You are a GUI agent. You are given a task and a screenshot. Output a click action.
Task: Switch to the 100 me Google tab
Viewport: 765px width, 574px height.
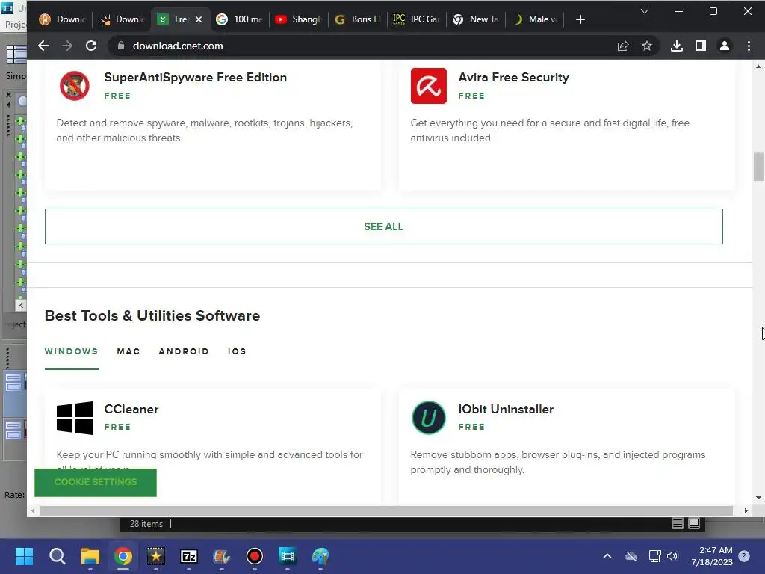pyautogui.click(x=240, y=19)
